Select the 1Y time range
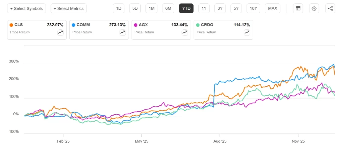343x153 pixels. point(204,8)
